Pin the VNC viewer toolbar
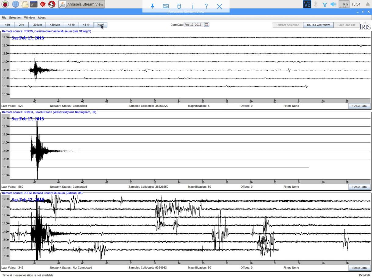 coord(152,6)
